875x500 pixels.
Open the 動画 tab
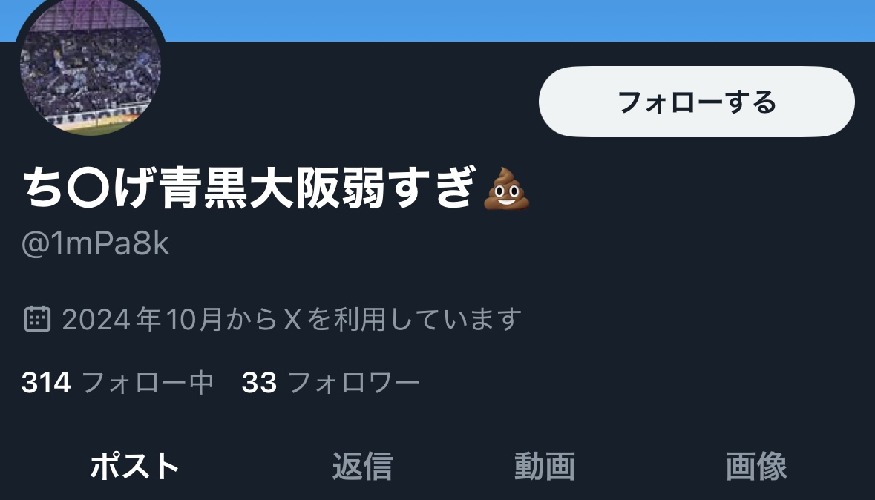[x=545, y=466]
